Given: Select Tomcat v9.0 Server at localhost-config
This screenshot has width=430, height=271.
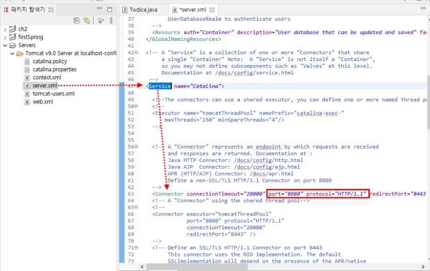Looking at the screenshot, I should (71, 53).
